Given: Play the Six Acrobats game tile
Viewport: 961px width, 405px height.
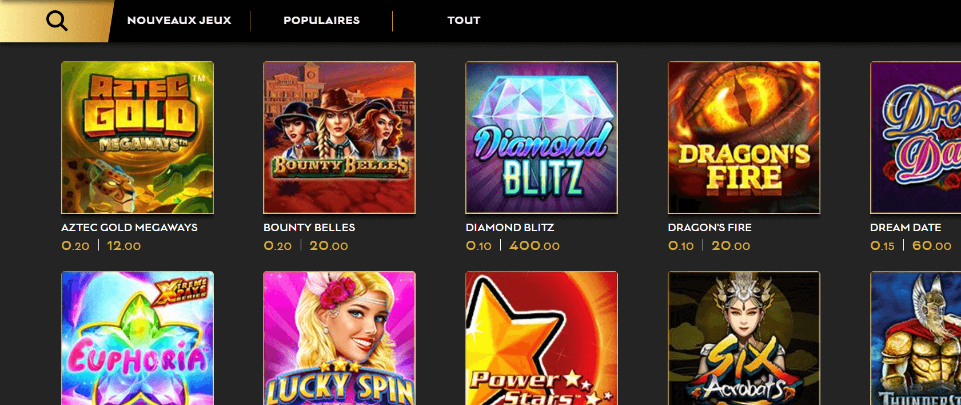Looking at the screenshot, I should coord(744,338).
